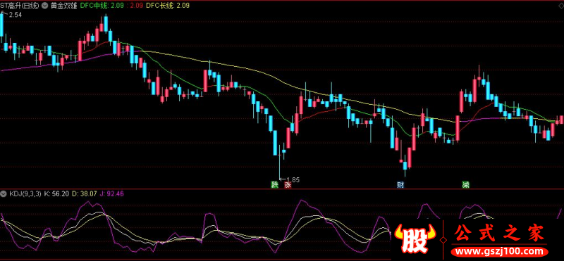Click the red 涨 event marker icon
The height and width of the screenshot is (261, 564).
point(288,185)
